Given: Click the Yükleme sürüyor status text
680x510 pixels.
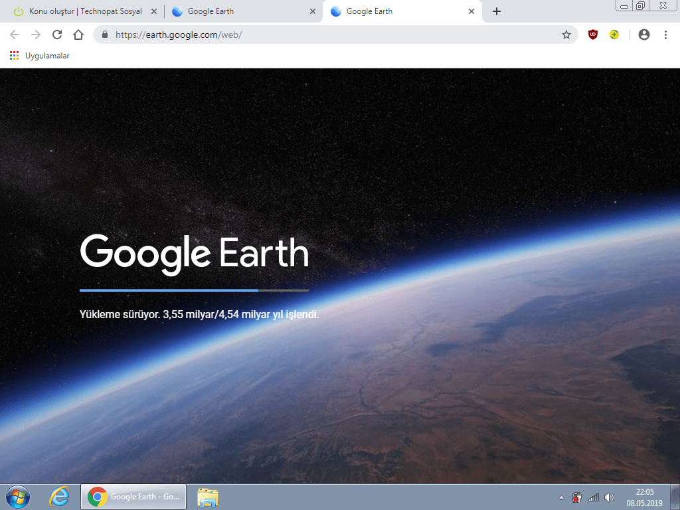Looking at the screenshot, I should coord(199,314).
